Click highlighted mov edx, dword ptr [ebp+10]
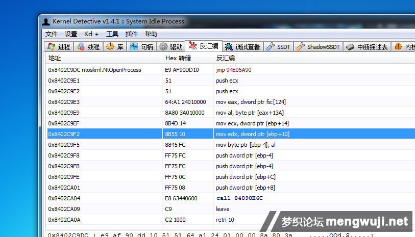The height and width of the screenshot is (237, 415). point(253,134)
